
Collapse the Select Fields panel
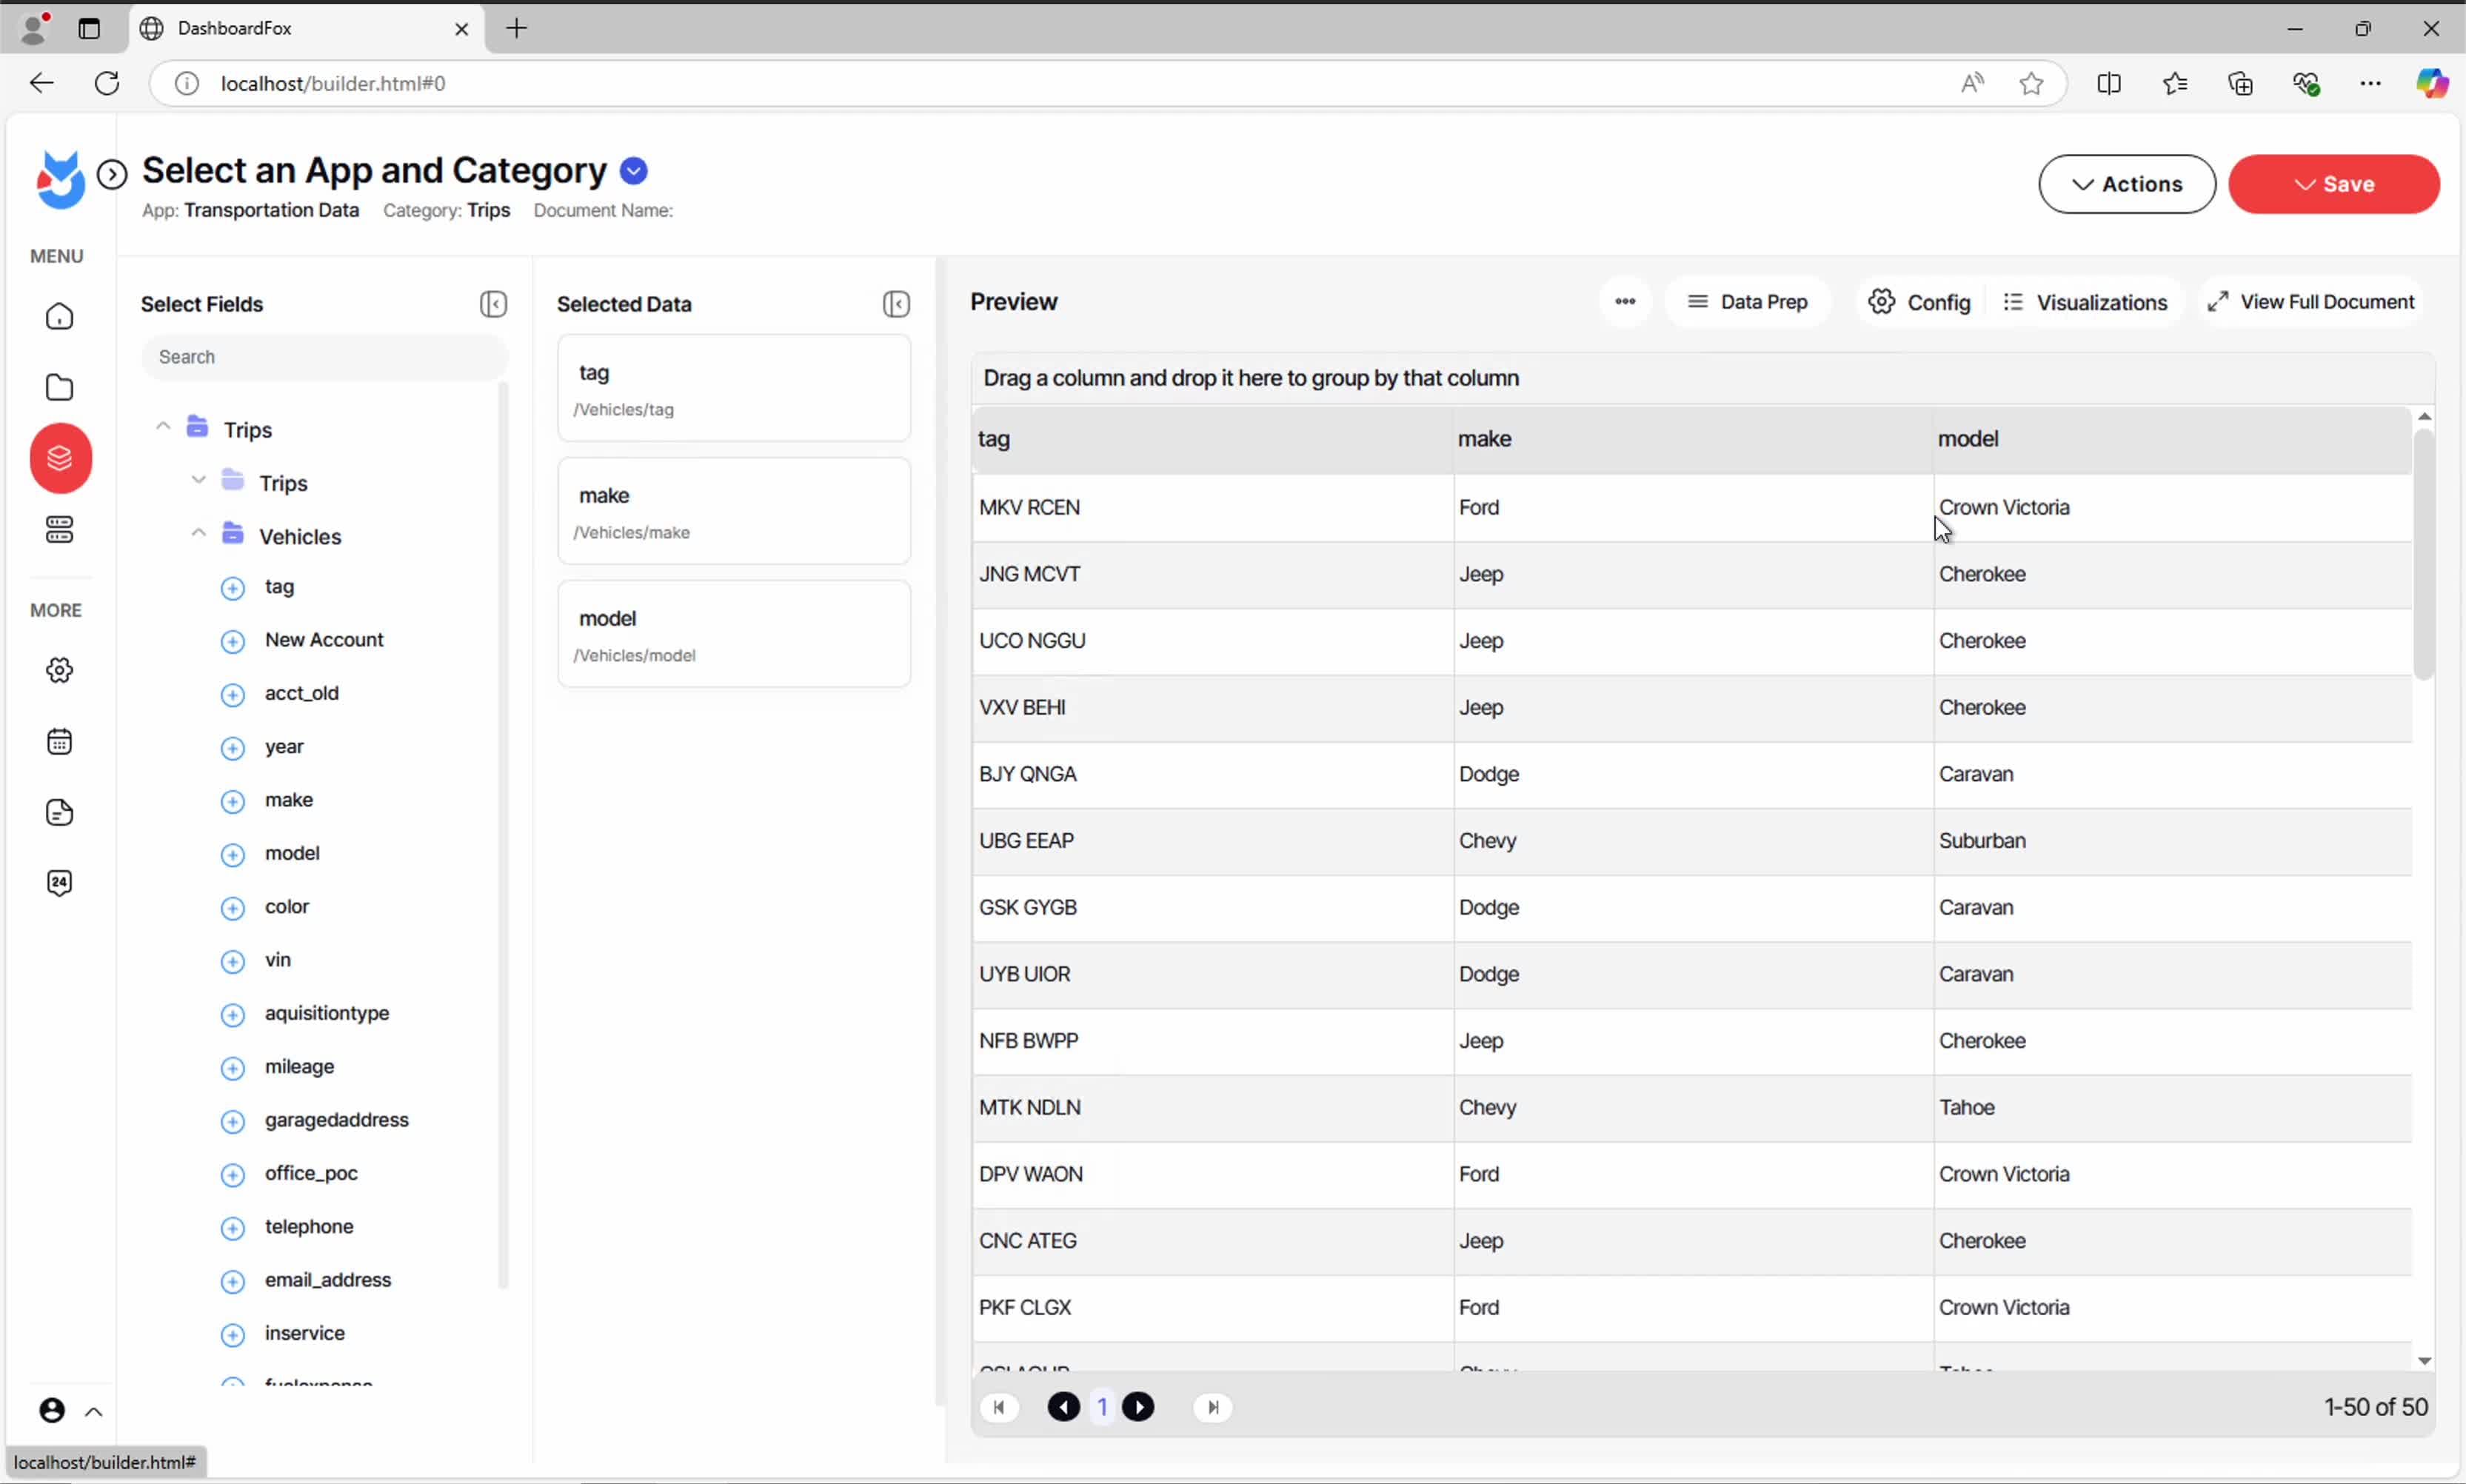point(493,304)
